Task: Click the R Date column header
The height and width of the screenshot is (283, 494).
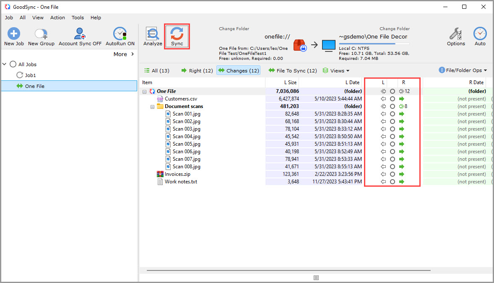Action: (x=454, y=82)
